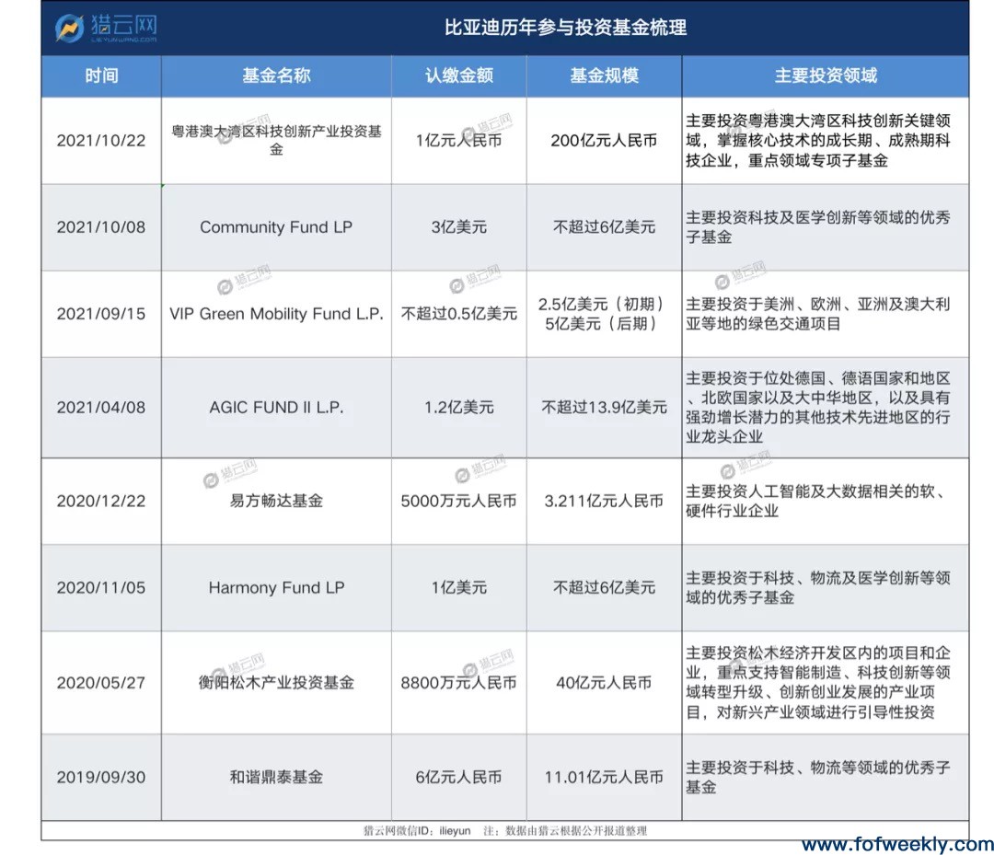Click the date cell 2019/09/30
Viewport: 994px width, 855px height.
tap(101, 778)
